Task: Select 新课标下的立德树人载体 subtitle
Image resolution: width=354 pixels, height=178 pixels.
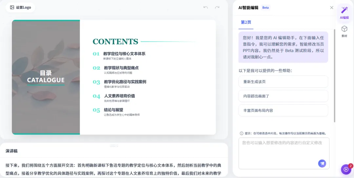Action: click(x=117, y=59)
